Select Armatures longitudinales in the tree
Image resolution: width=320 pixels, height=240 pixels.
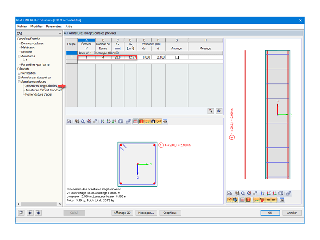click(x=41, y=86)
